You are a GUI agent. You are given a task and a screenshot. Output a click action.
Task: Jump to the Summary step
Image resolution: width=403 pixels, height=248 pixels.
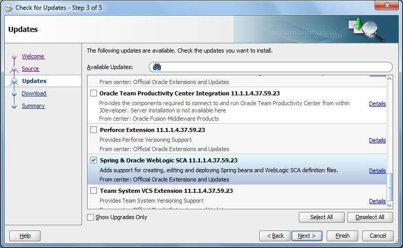33,106
